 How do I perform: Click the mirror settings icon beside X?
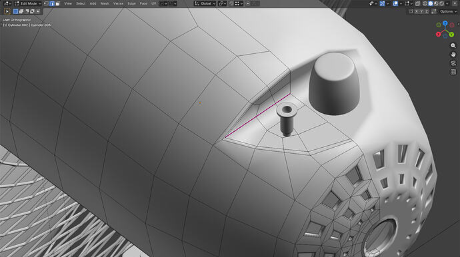(x=411, y=11)
